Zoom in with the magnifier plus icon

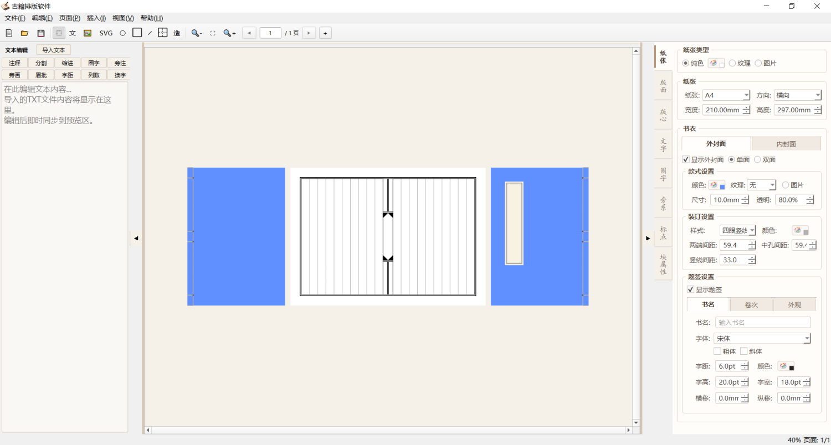click(229, 33)
